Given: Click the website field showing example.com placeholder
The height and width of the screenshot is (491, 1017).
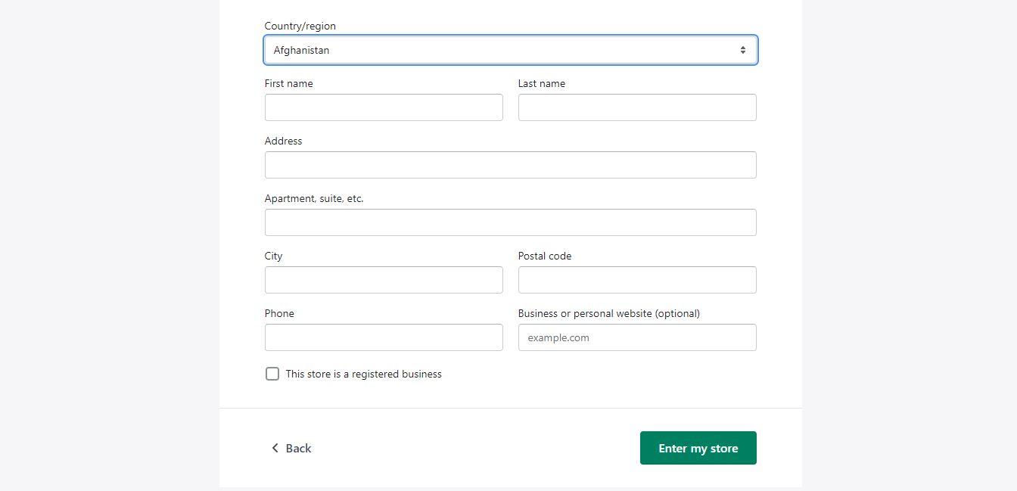Looking at the screenshot, I should click(636, 337).
